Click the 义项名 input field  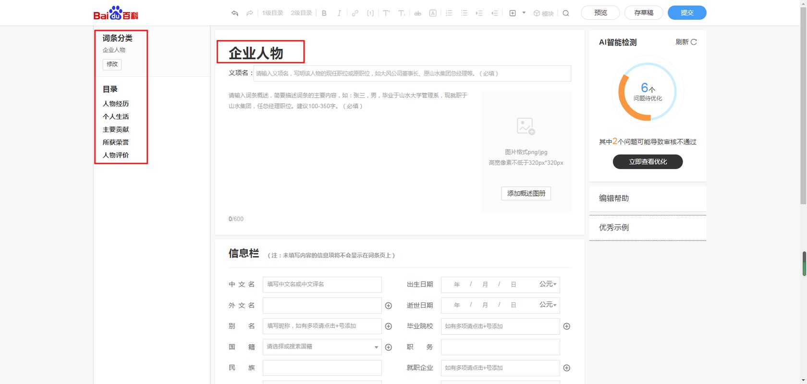pyautogui.click(x=412, y=73)
